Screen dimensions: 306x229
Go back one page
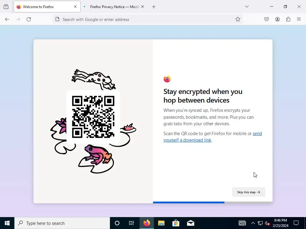[7, 19]
